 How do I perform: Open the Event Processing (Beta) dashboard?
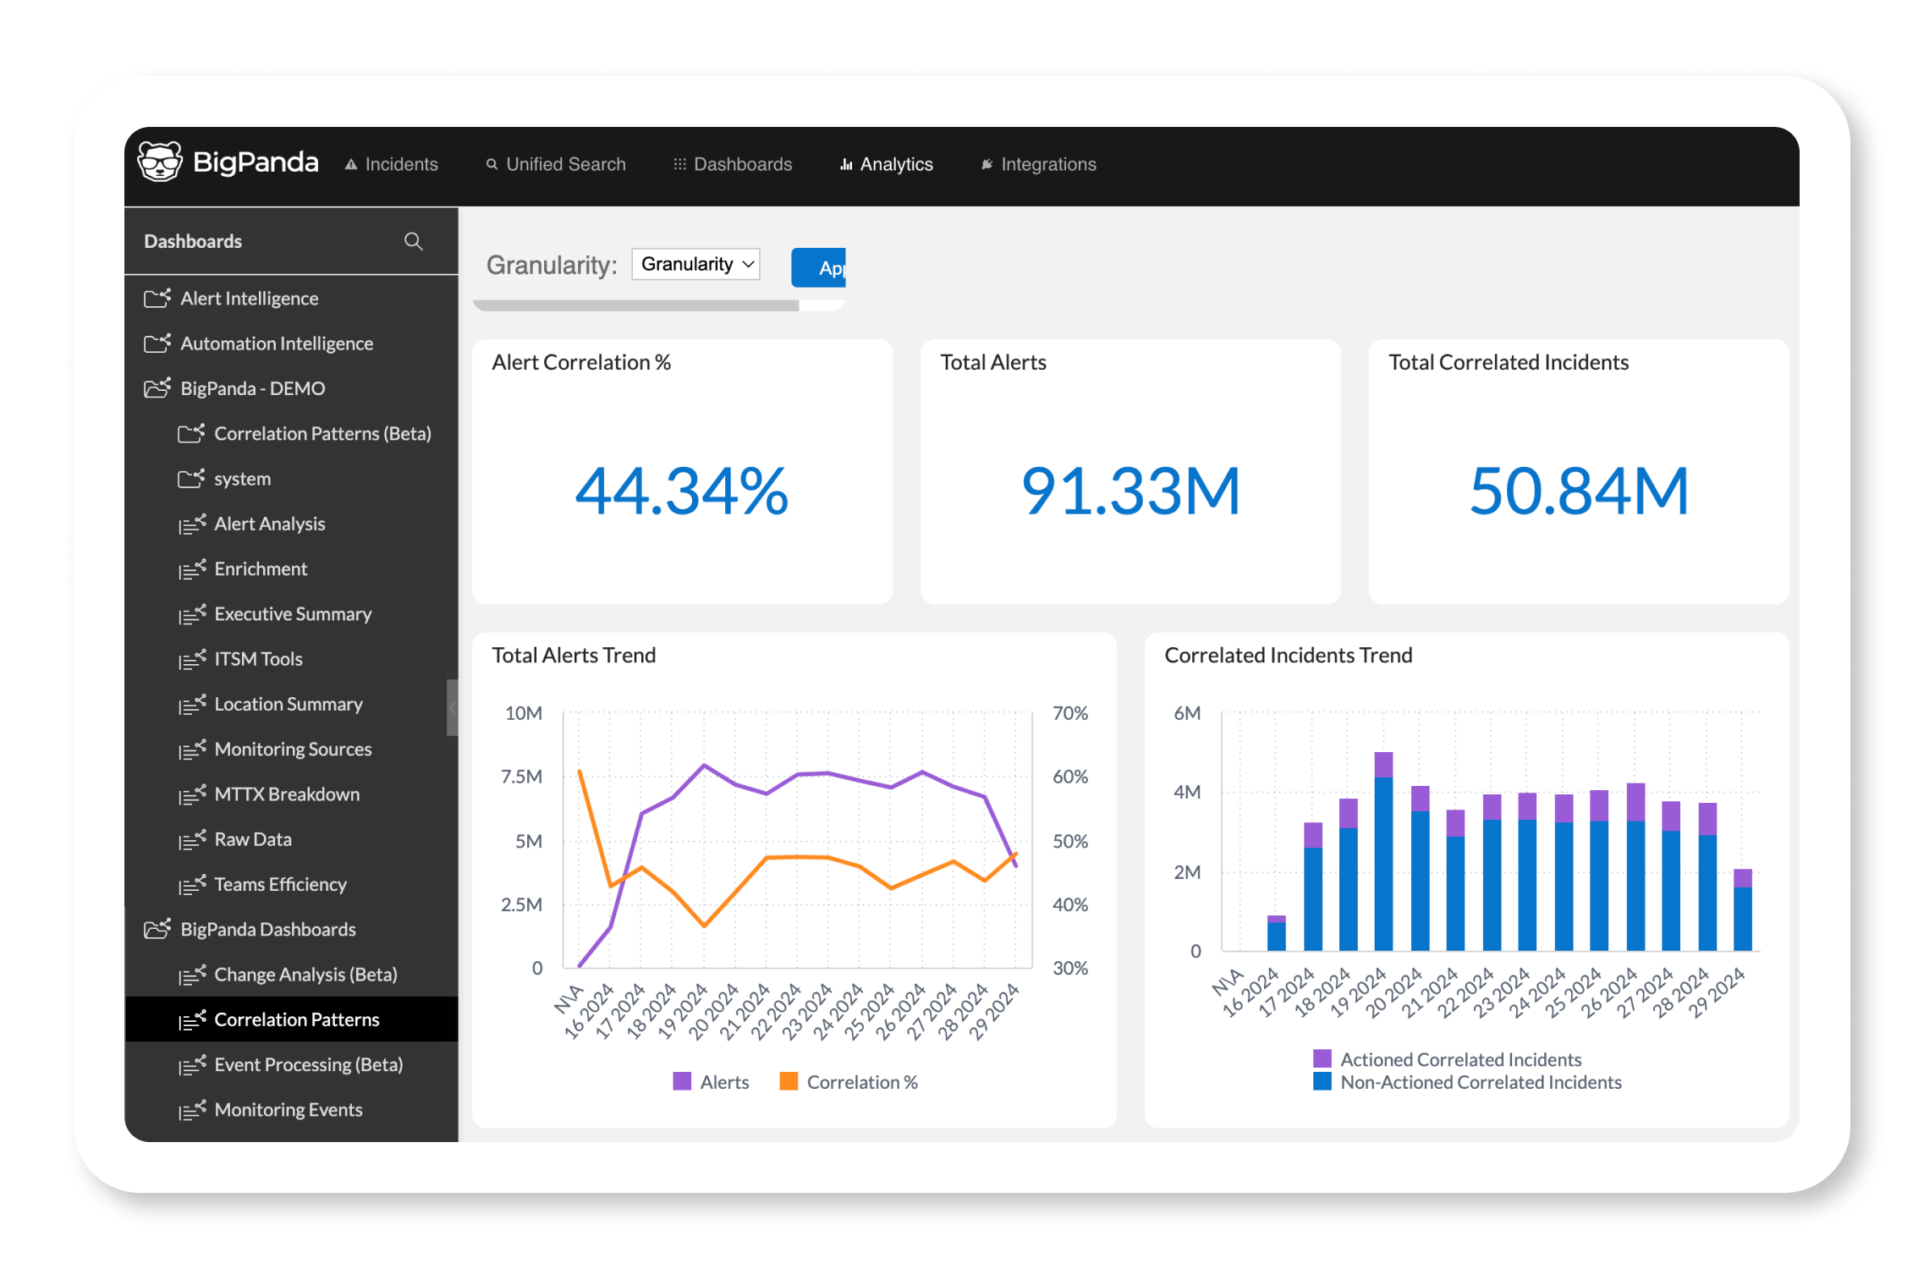291,1064
